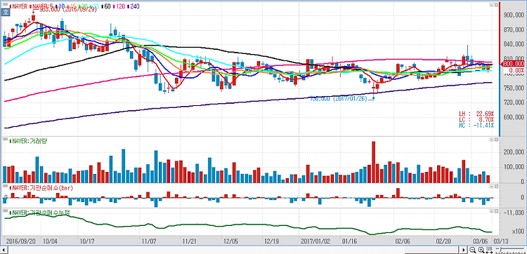
Task: Click the 200,000 volume axis label
Action: (x=513, y=152)
